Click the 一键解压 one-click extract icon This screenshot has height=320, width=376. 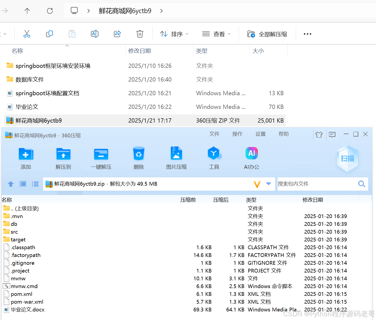[101, 158]
